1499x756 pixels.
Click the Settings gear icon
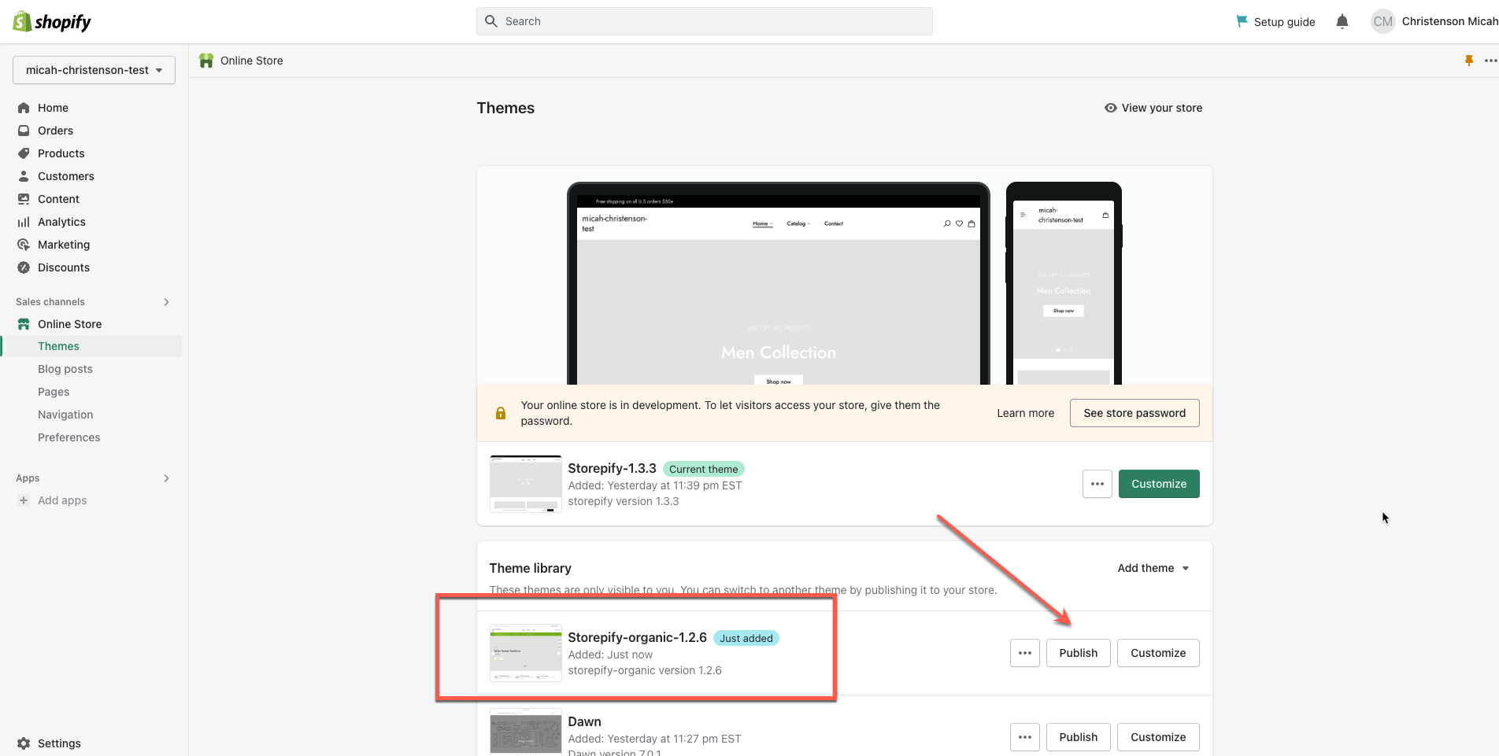pyautogui.click(x=24, y=743)
